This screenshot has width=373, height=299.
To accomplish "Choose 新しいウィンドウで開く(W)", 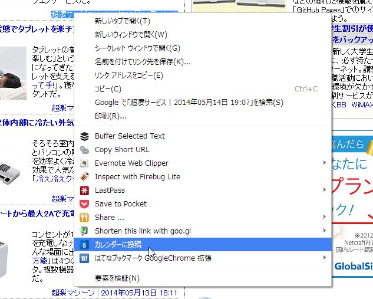I will pos(203,35).
